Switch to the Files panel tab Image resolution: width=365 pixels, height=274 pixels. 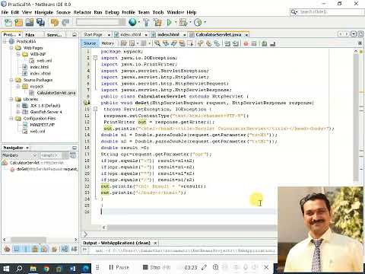[x=30, y=35]
